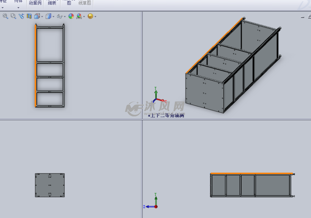
Task: Activate the Section View tool
Action: coord(29,16)
